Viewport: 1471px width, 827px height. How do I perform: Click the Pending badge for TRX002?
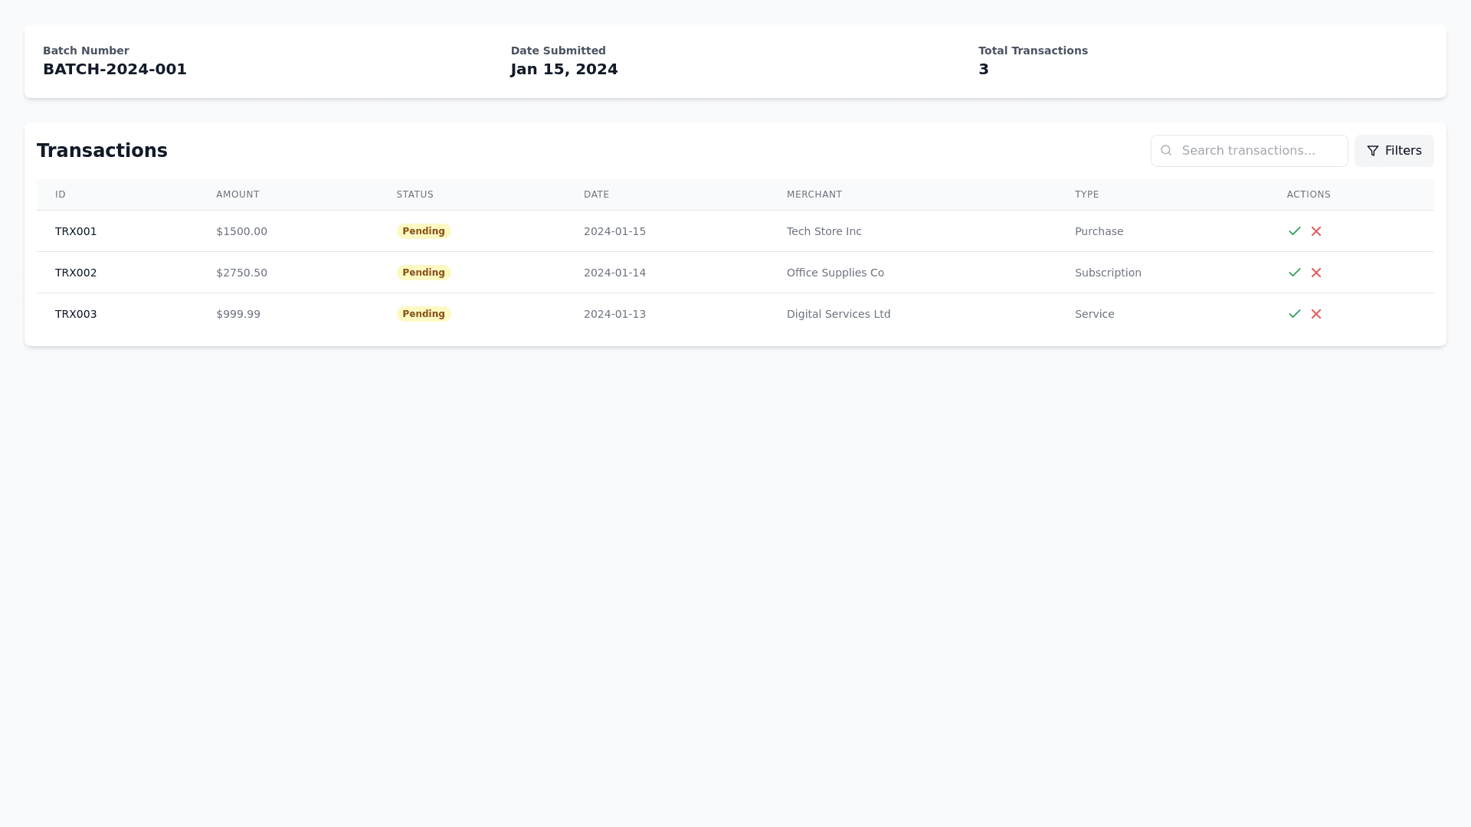click(423, 273)
